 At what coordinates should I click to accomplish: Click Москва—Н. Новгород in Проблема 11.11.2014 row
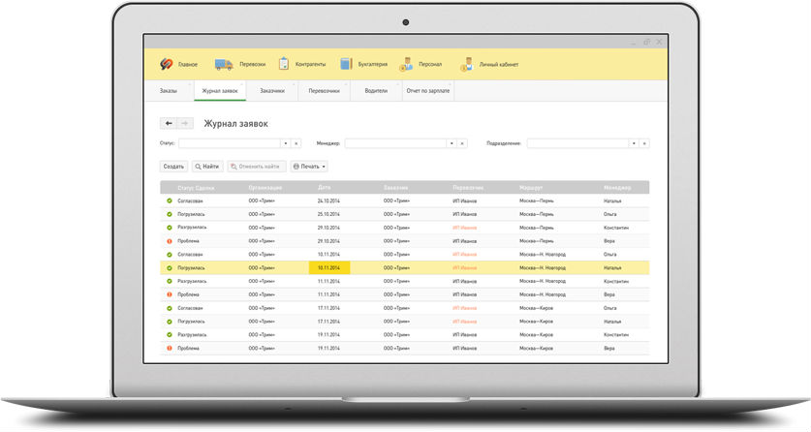(x=543, y=294)
